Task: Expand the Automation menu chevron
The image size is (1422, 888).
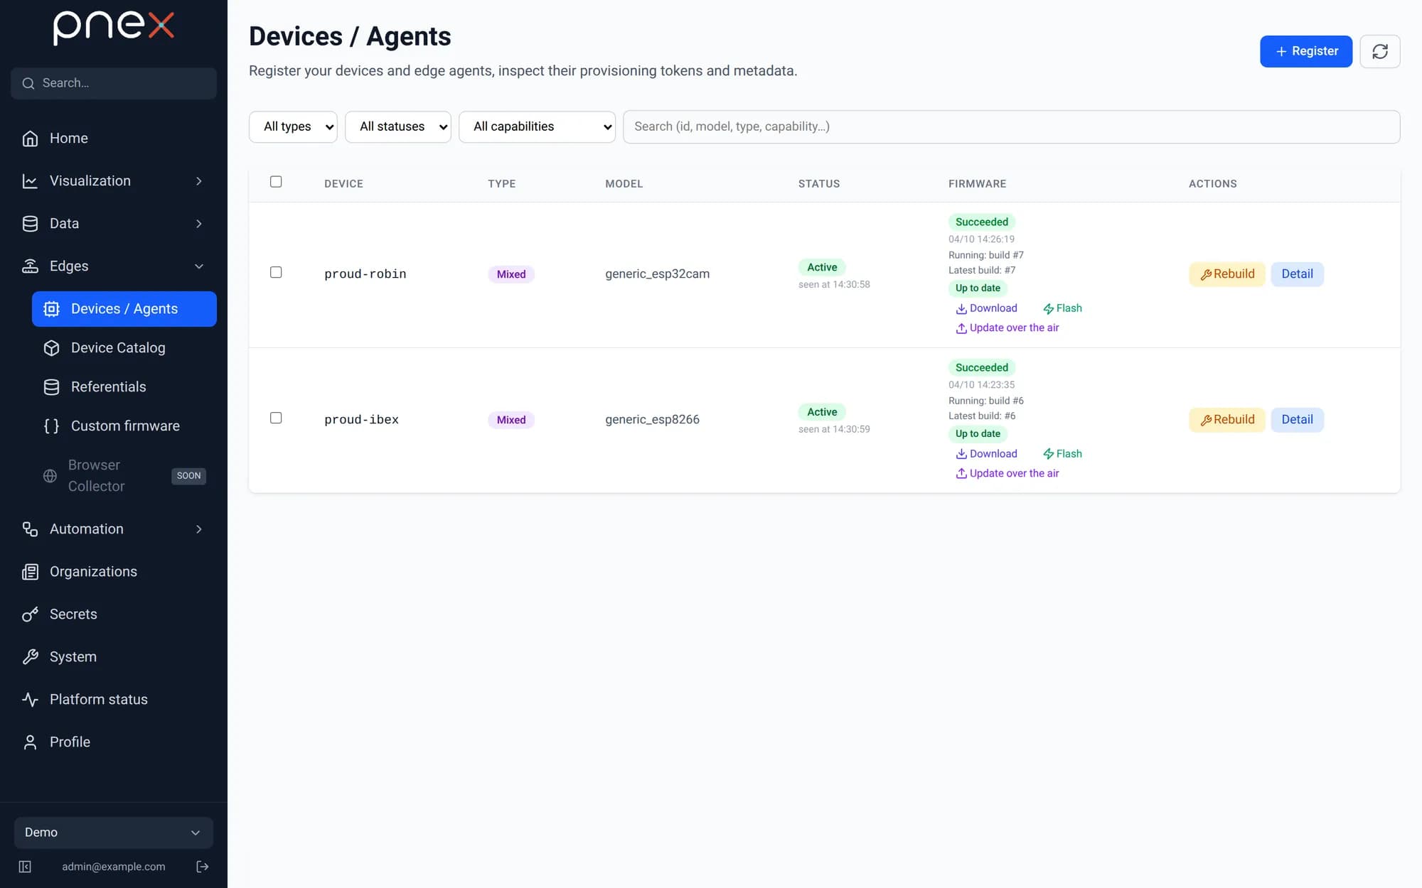Action: [199, 529]
